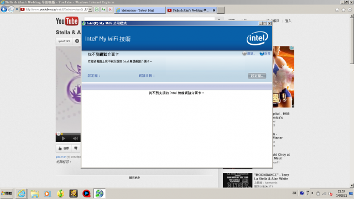
Task: Go forward with browser Forward arrow
Action: (11, 9)
